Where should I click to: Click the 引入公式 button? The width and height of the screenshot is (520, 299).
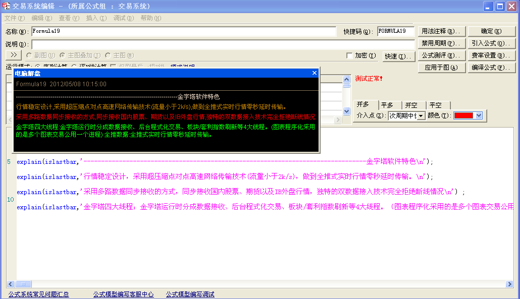492,43
